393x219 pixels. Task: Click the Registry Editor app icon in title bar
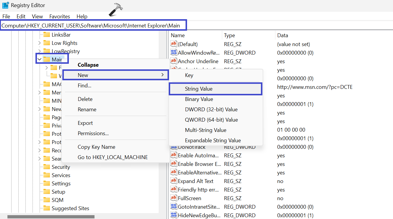[5, 5]
